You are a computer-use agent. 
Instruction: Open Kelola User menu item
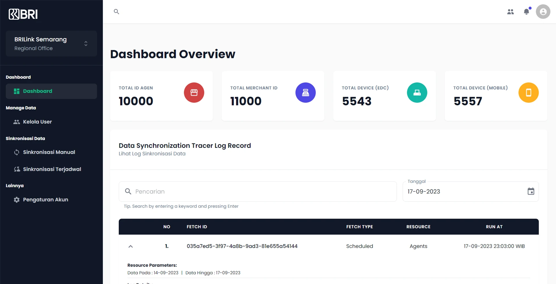pyautogui.click(x=37, y=122)
